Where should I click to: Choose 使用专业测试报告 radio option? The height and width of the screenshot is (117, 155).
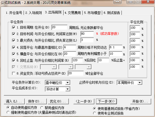pyautogui.click(x=95, y=113)
